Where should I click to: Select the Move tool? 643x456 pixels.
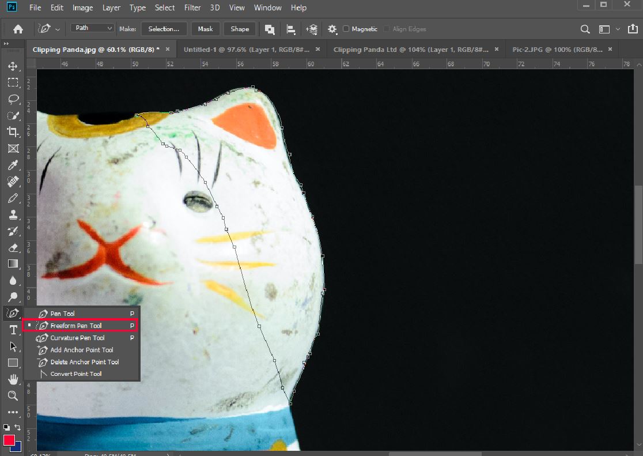click(x=13, y=66)
